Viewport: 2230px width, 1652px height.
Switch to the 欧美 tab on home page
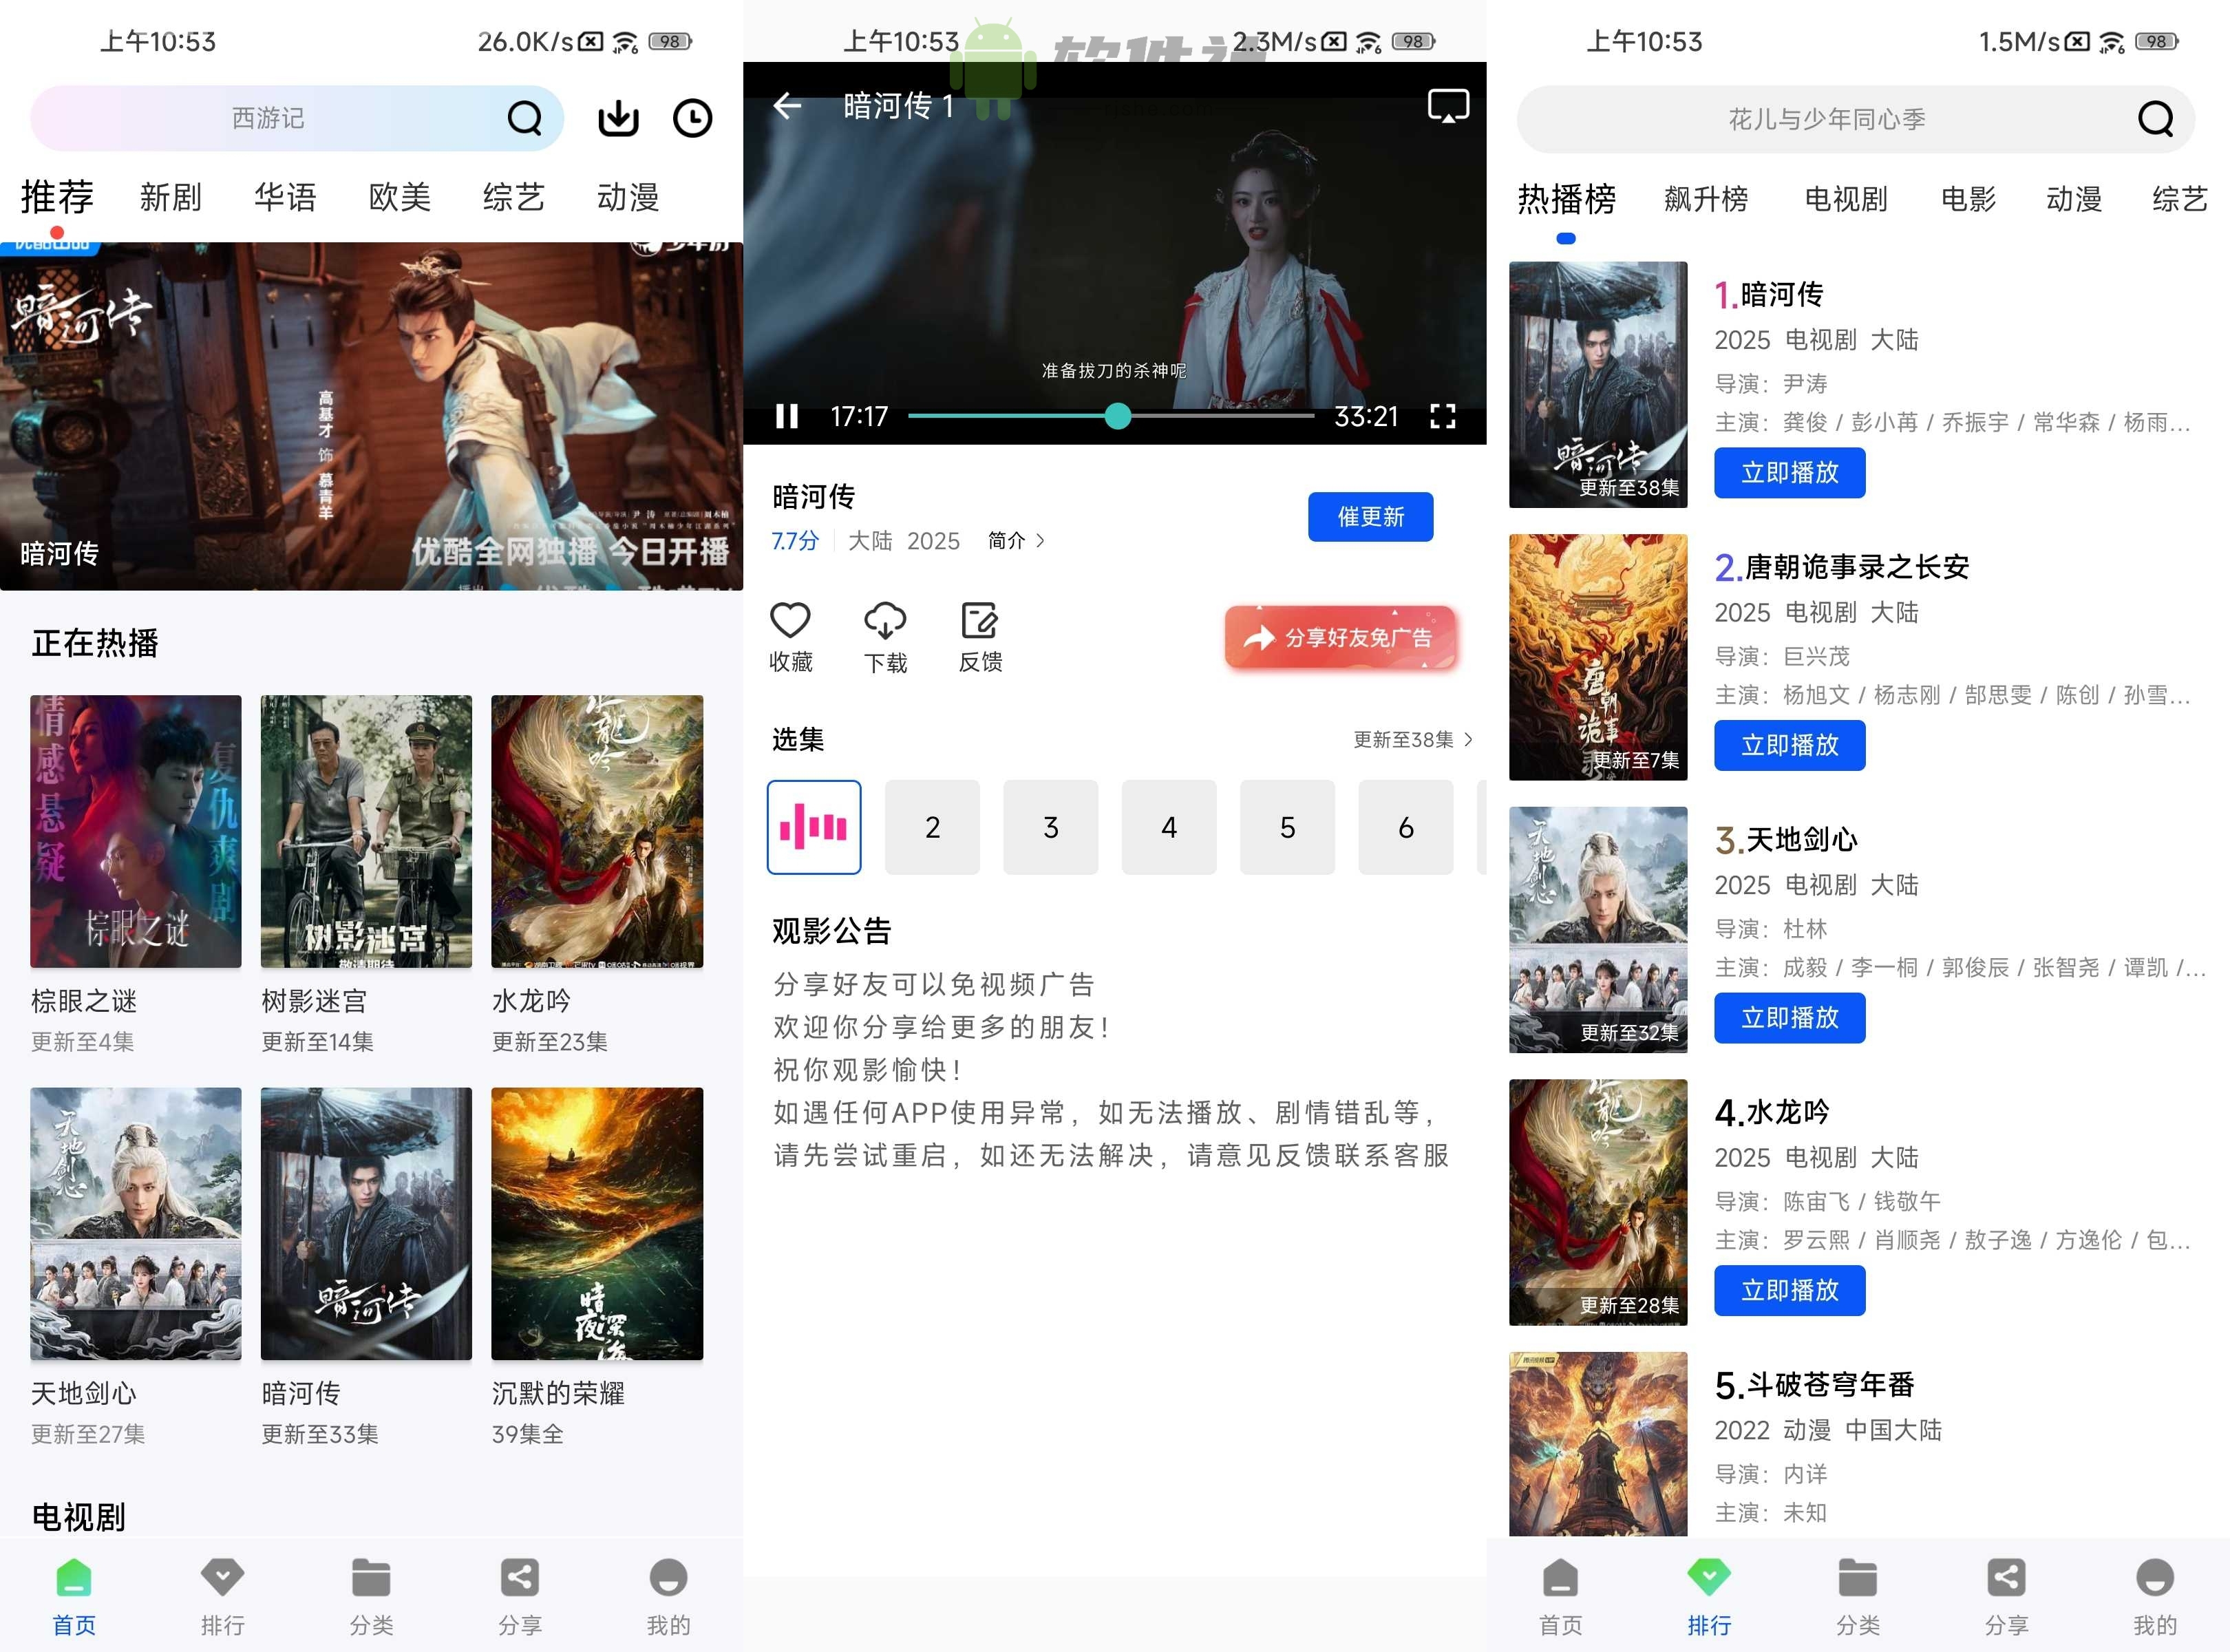pyautogui.click(x=399, y=197)
